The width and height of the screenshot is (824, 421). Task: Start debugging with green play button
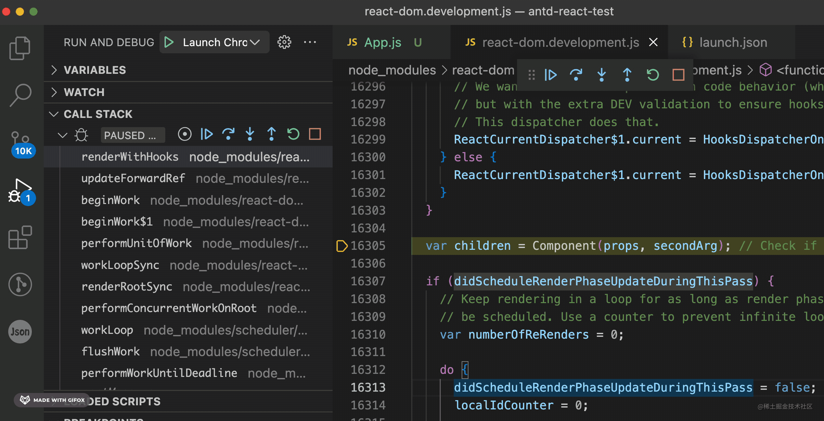pyautogui.click(x=169, y=42)
